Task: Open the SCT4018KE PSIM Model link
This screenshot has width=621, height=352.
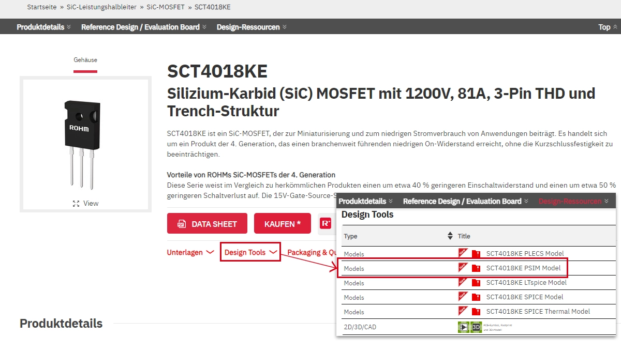Action: coord(524,268)
